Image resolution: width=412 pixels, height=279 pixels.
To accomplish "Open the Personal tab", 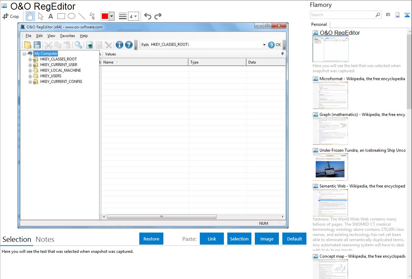I will pyautogui.click(x=319, y=24).
